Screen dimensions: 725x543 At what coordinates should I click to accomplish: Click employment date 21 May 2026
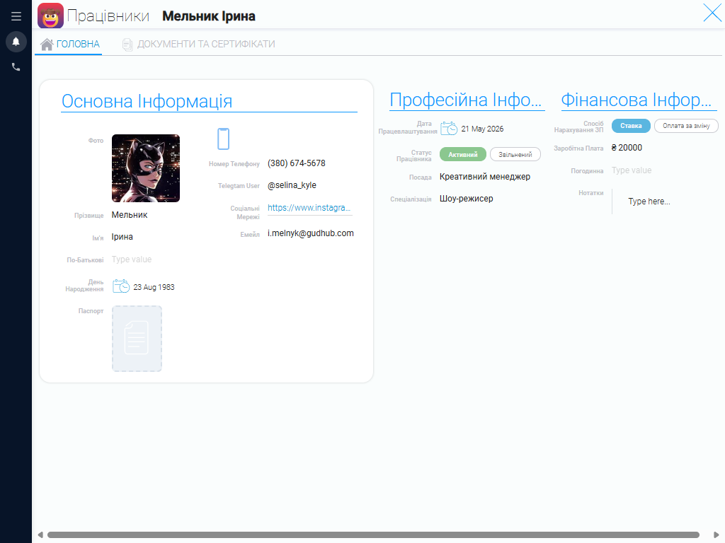coord(482,129)
